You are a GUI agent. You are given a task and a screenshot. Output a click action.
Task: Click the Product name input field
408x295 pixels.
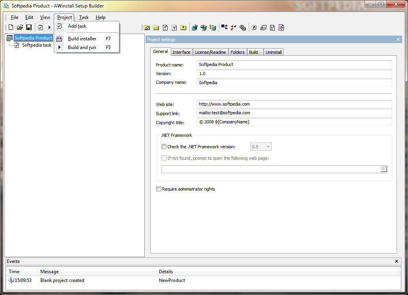pyautogui.click(x=294, y=64)
